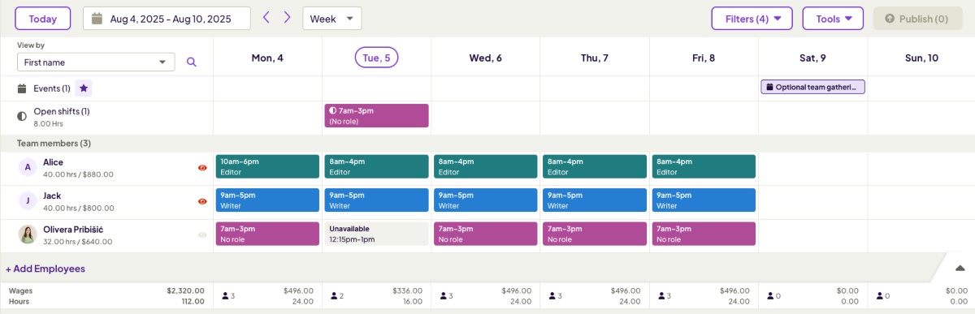Click the search magnifier icon
This screenshot has width=975, height=314.
pyautogui.click(x=192, y=62)
